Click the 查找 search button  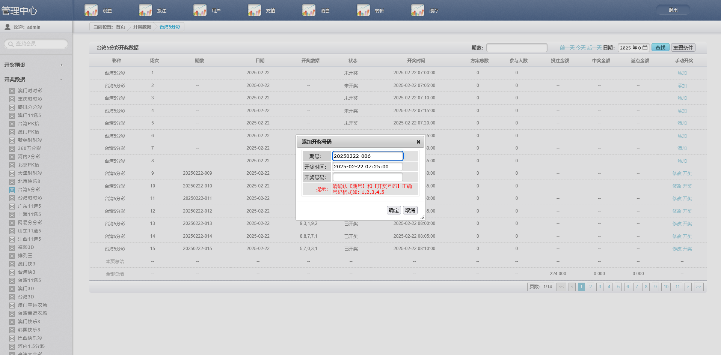tap(660, 48)
